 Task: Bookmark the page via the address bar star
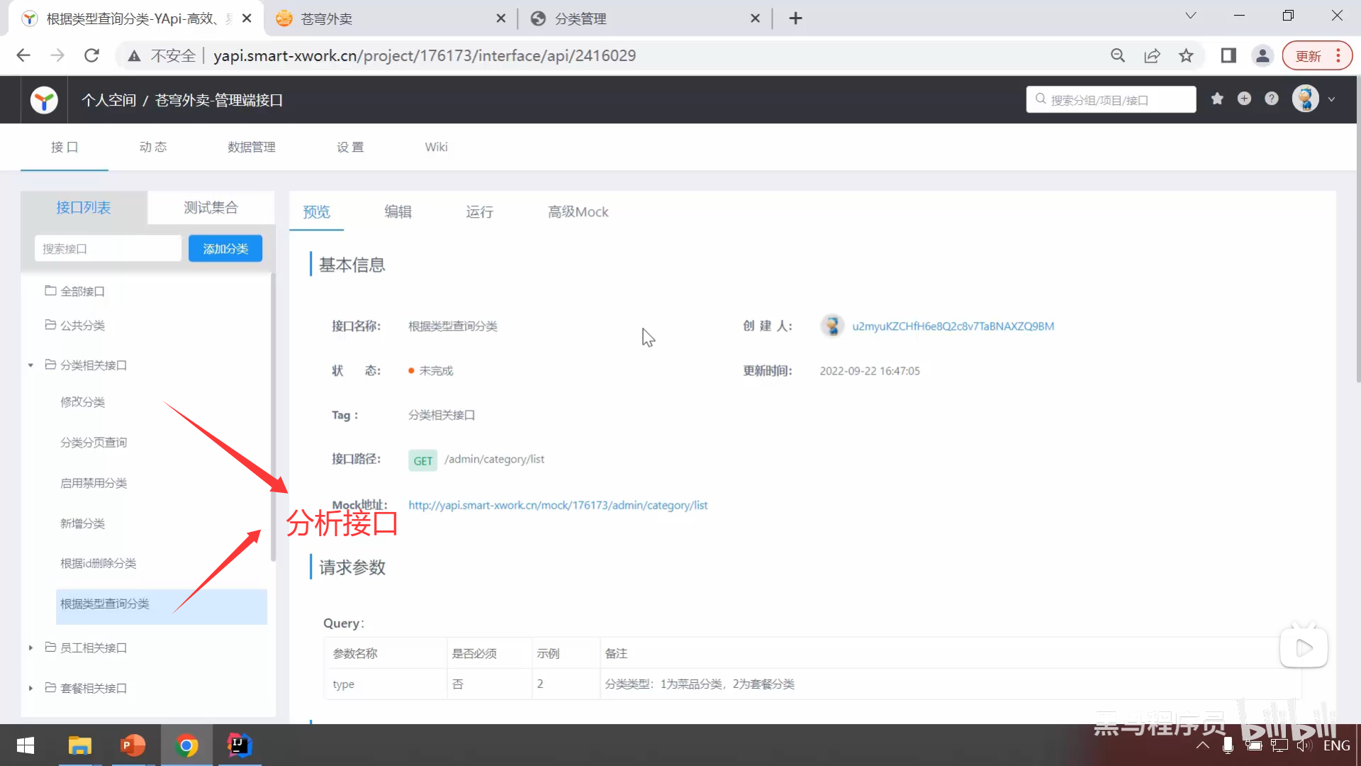click(x=1187, y=55)
